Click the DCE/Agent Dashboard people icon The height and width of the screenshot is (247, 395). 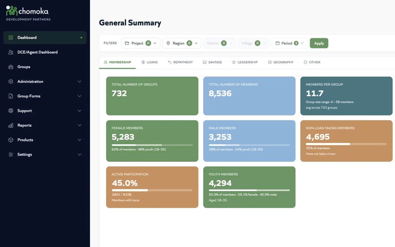(x=11, y=52)
